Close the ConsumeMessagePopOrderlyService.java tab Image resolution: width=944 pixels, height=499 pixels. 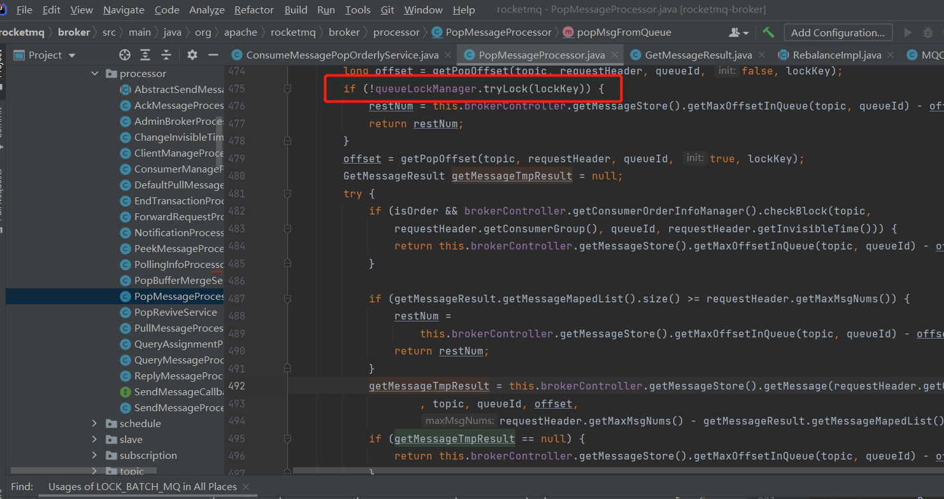tap(448, 55)
